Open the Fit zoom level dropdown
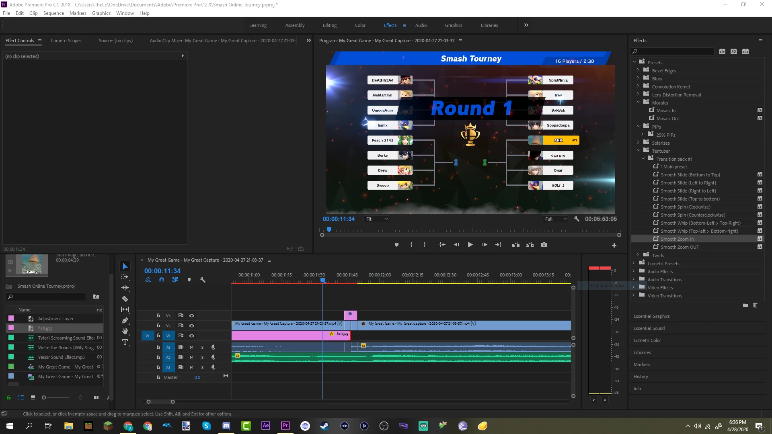The height and width of the screenshot is (434, 772). pyautogui.click(x=377, y=219)
